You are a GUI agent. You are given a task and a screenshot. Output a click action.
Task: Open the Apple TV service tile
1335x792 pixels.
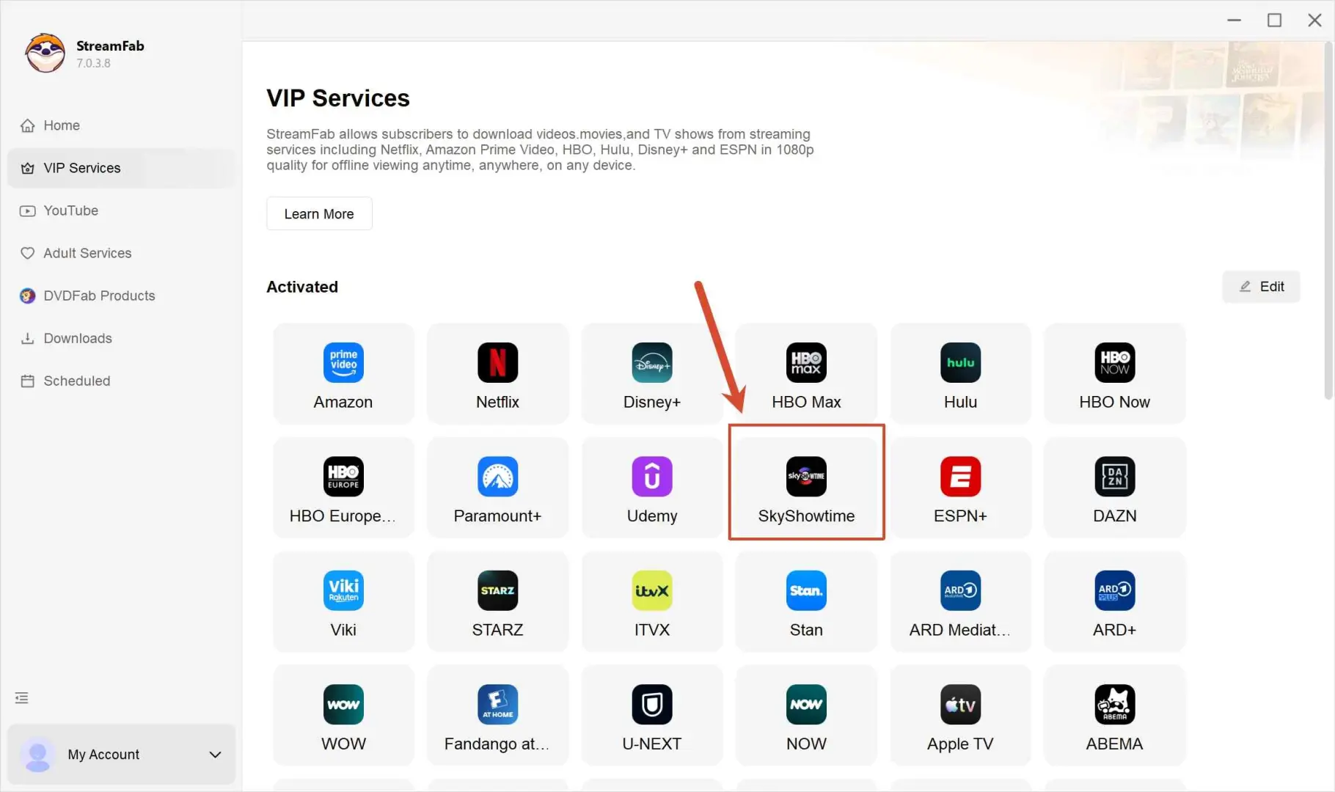[960, 715]
